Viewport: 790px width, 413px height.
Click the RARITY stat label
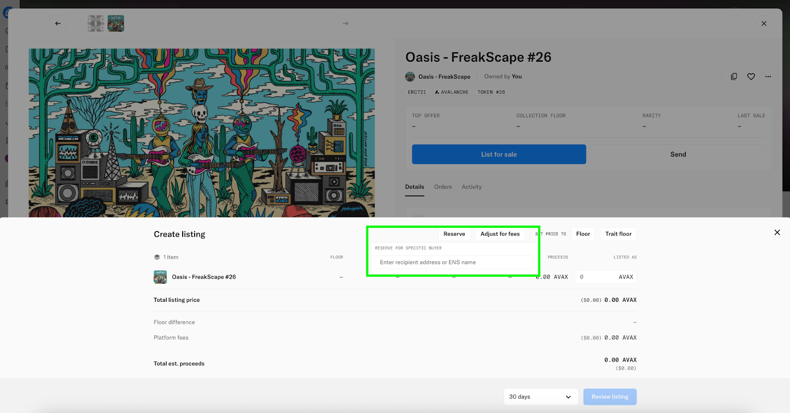[651, 116]
